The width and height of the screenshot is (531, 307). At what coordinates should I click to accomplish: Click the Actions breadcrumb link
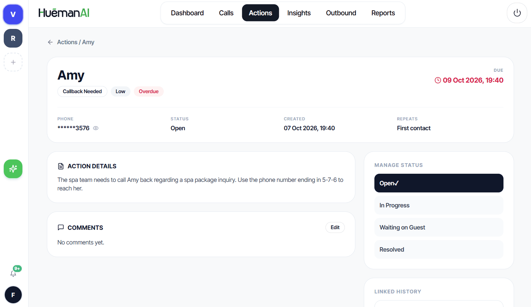[67, 42]
